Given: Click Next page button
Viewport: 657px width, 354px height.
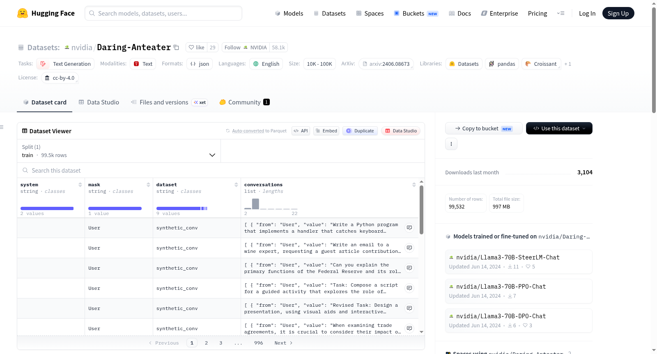Looking at the screenshot, I should click(x=283, y=343).
